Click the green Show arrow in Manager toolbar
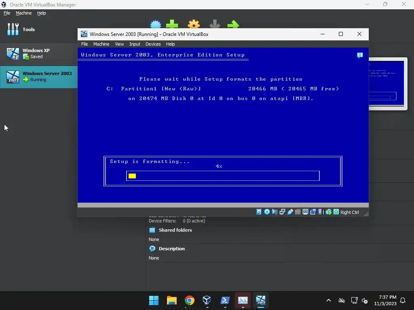 pos(233,25)
